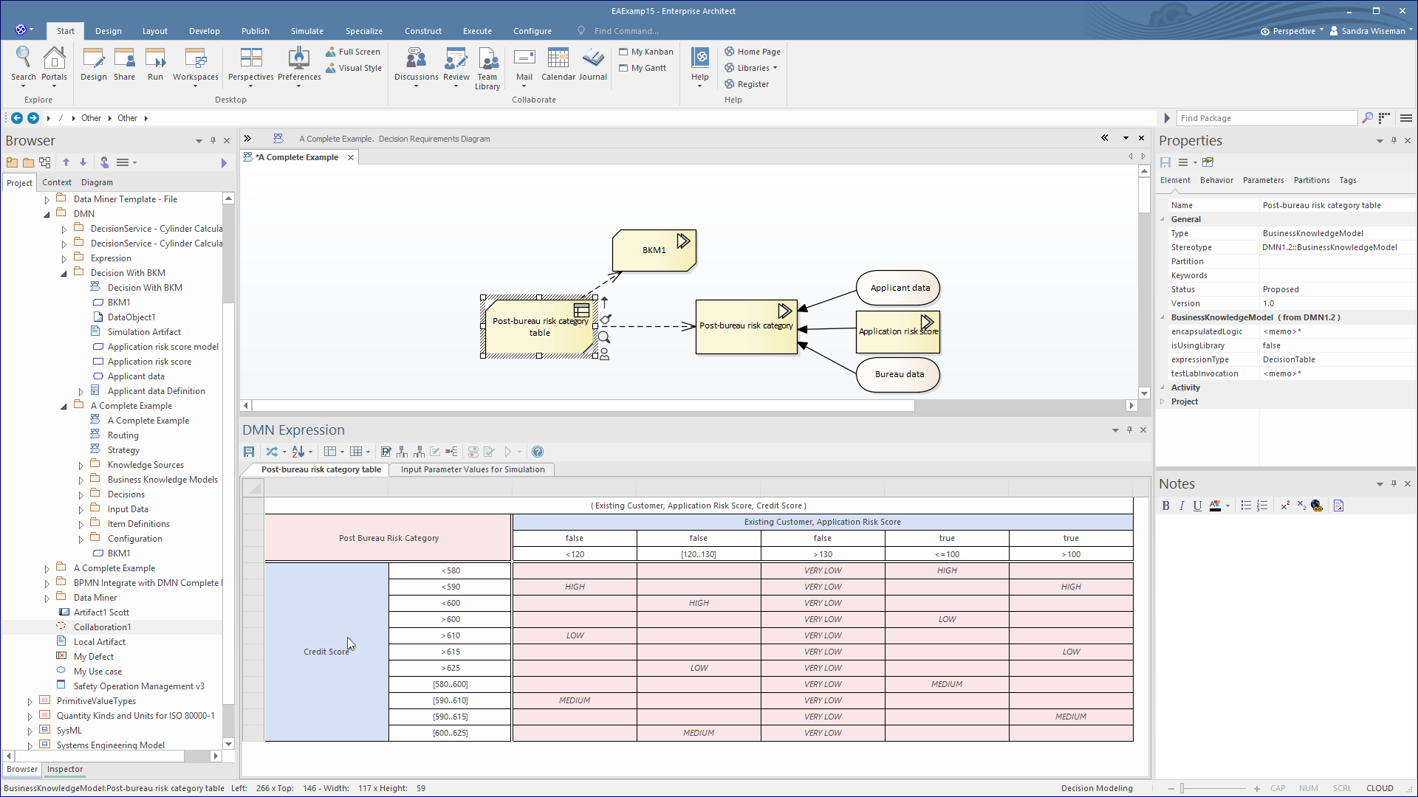Click the Journal icon
This screenshot has width=1418, height=797.
[592, 65]
